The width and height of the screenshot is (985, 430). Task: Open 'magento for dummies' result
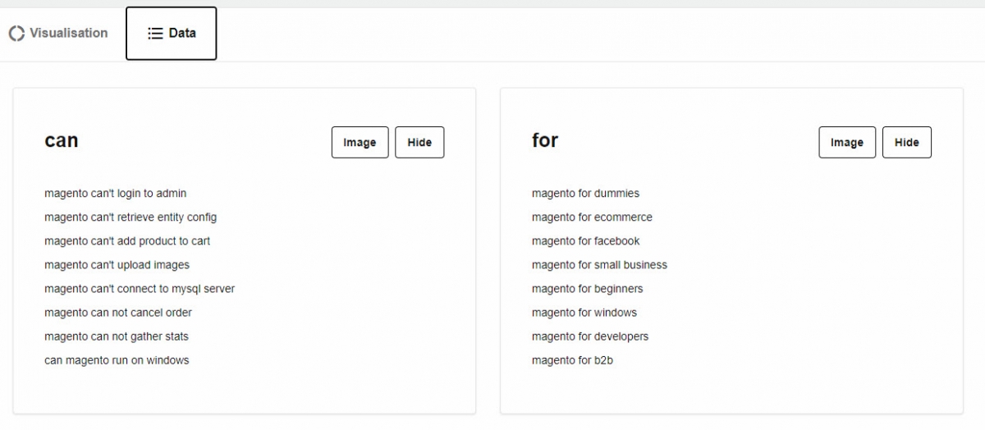point(585,194)
